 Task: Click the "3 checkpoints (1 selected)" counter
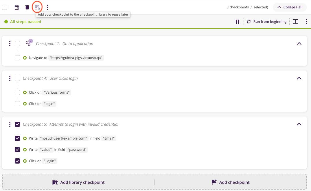coord(247,7)
